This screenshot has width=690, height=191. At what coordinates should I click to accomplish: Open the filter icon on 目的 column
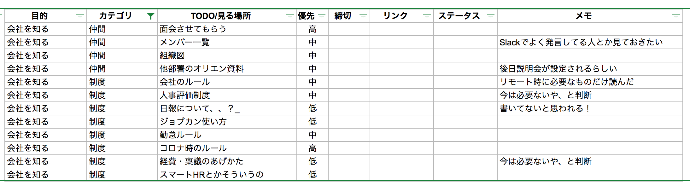80,15
